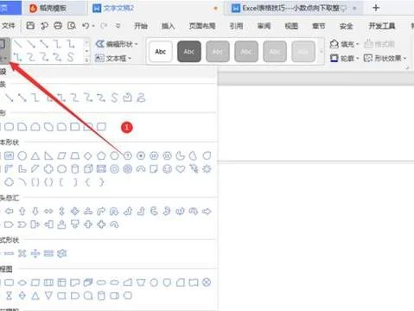
Task: Open the 编辑形状 (Edit Shape) dropdown
Action: coord(117,44)
